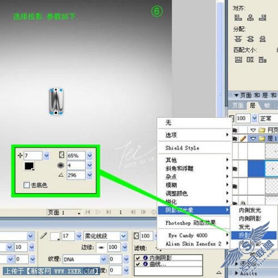Open the 选项 submenu
Viewport: 278px width, 278px height.
tap(194, 135)
